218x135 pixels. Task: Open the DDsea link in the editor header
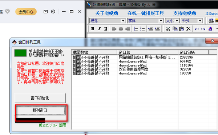[x=211, y=13]
